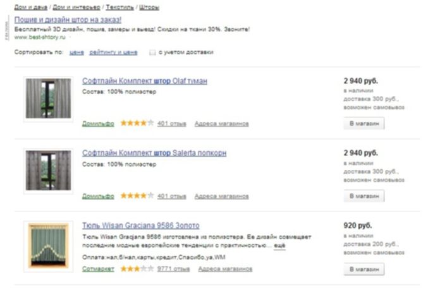Click 'В магазин' for Wisan Gracjana tulle

[364, 269]
